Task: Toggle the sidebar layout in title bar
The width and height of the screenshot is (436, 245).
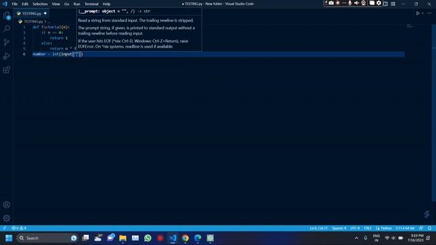Action: point(386,4)
